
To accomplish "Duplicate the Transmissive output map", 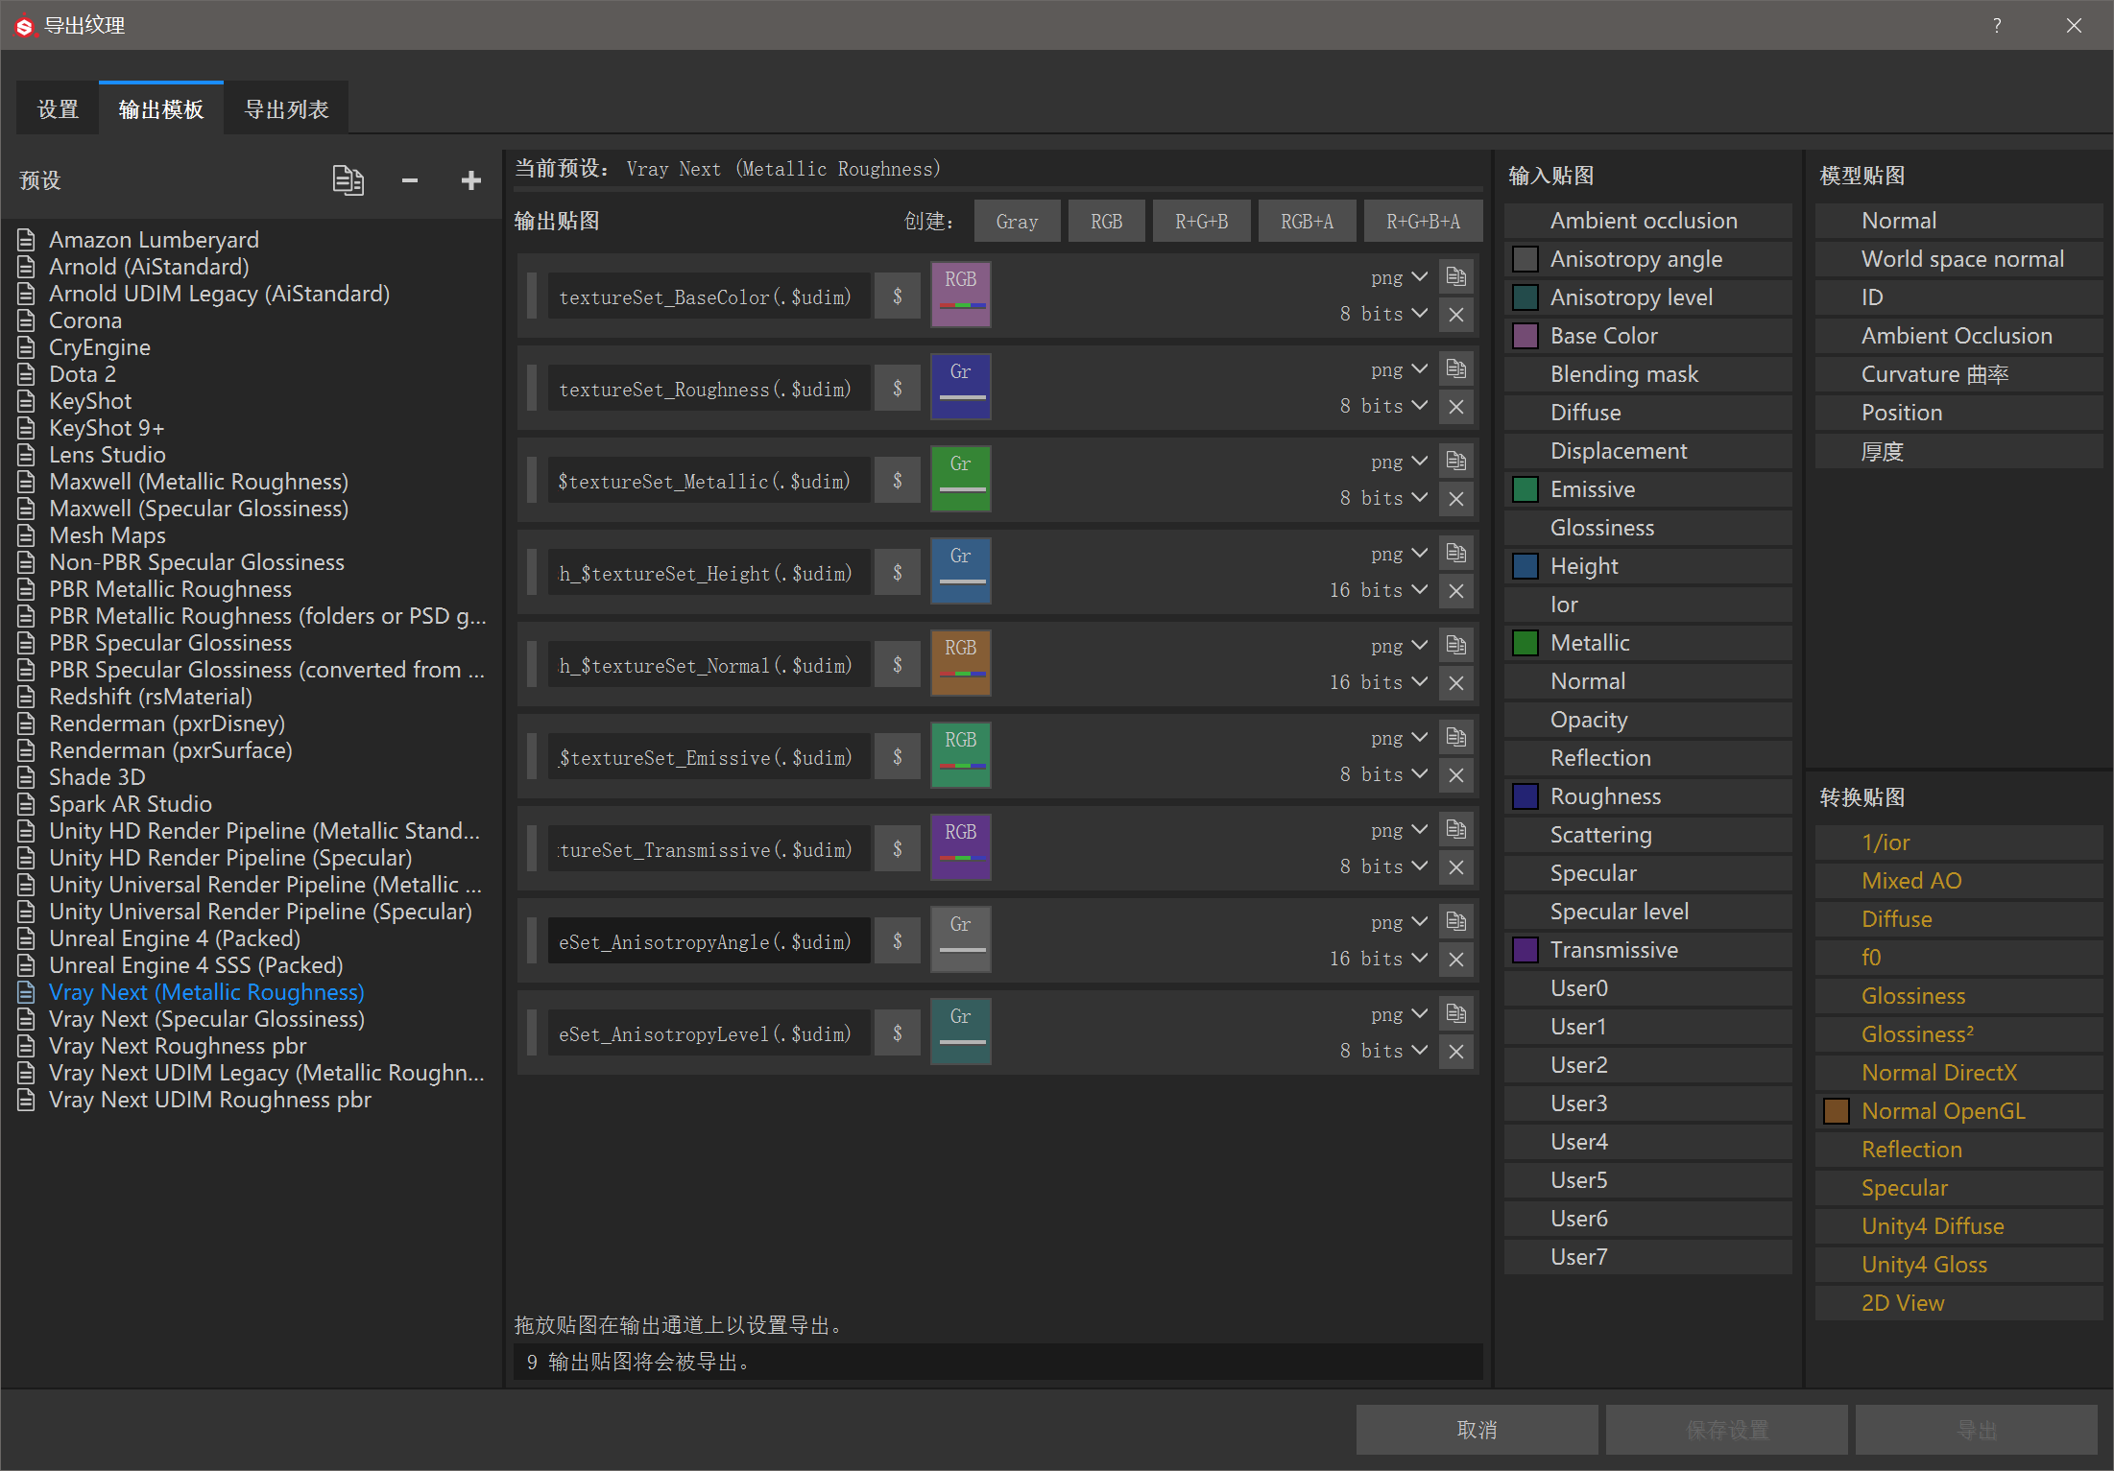I will (x=1456, y=830).
